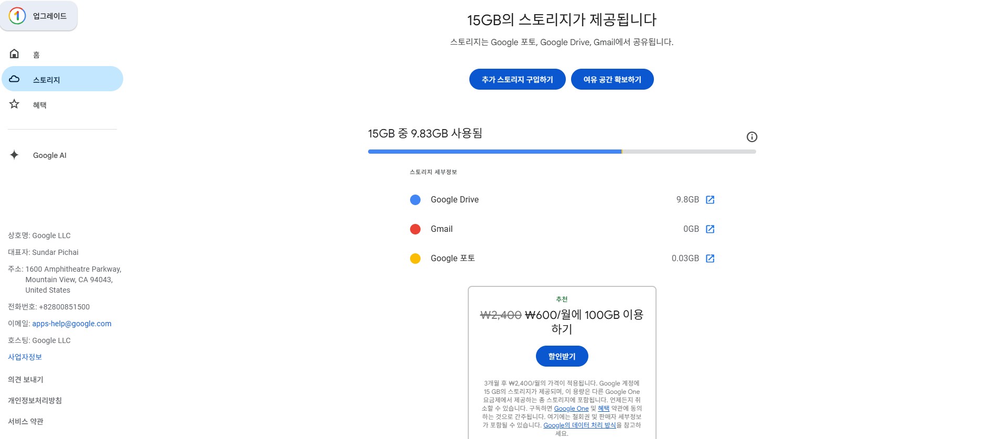Image resolution: width=989 pixels, height=439 pixels.
Task: Open Google의 데이터 처리 방식 link
Action: [579, 425]
